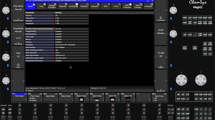Change the Visualiser setting value
Screen dimensions: 215x120
72,45
